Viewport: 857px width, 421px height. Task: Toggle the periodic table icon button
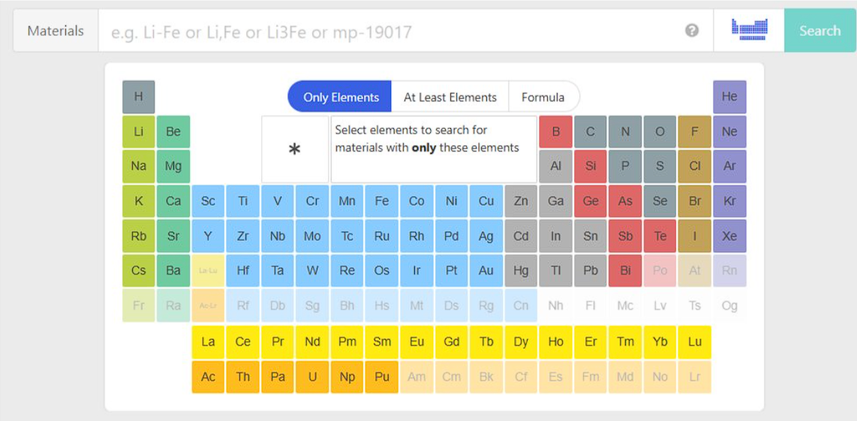749,31
